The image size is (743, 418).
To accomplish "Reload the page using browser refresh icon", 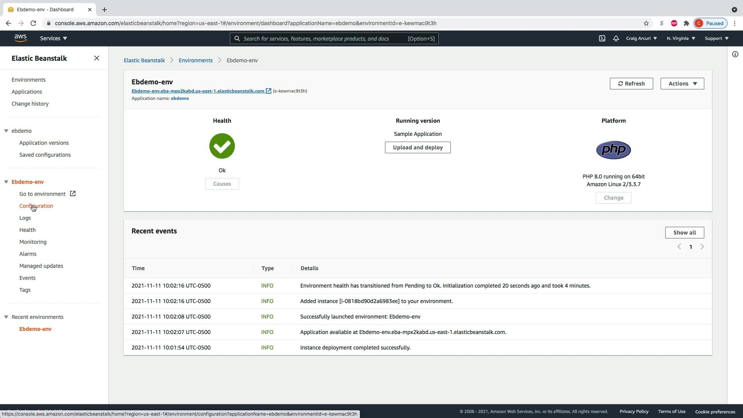I will 33,23.
